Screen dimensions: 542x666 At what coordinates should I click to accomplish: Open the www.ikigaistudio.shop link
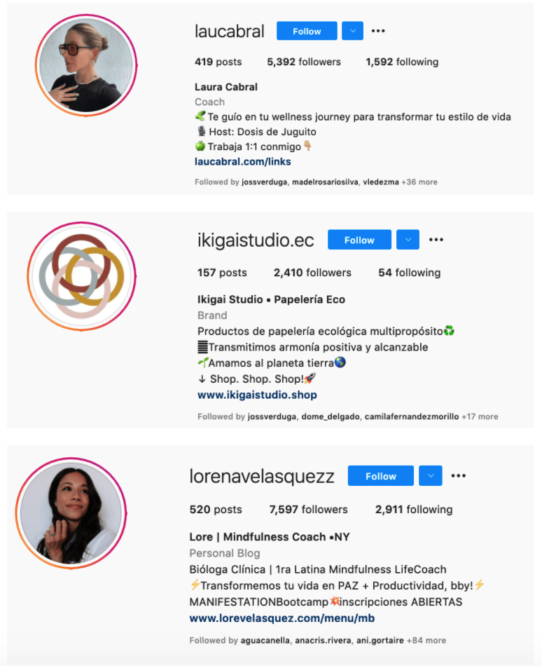click(x=257, y=395)
